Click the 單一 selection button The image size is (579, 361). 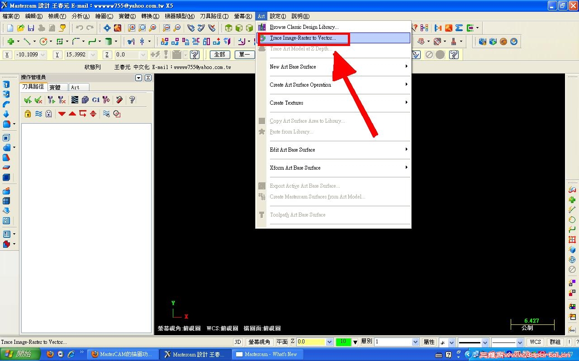(x=244, y=55)
